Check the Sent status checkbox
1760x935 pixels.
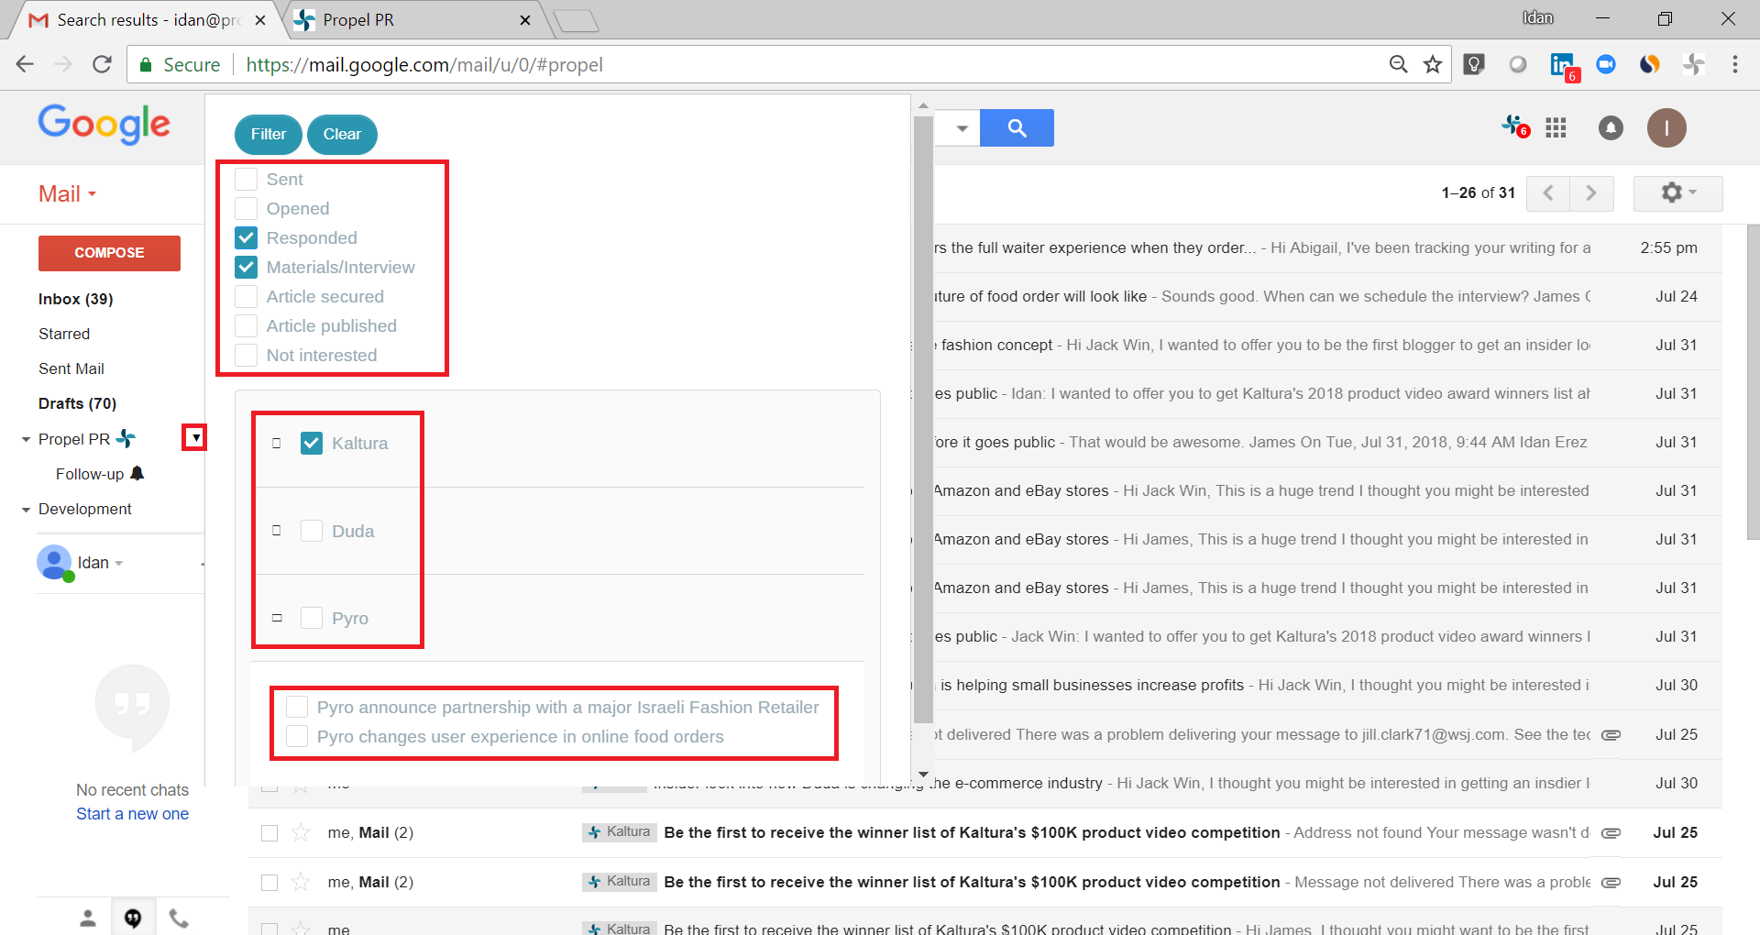[246, 179]
